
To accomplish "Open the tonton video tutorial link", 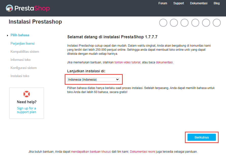I will click(x=127, y=62).
